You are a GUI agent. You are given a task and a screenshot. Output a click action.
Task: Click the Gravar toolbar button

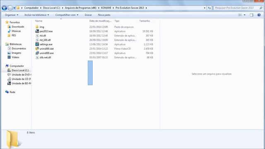tap(88, 15)
